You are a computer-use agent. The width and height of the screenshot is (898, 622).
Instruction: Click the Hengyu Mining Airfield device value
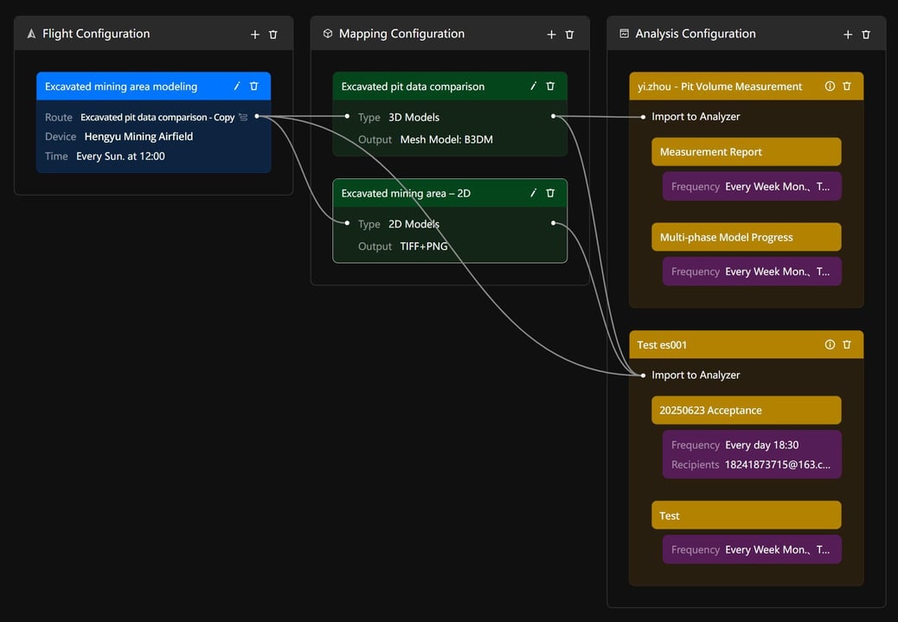[138, 137]
